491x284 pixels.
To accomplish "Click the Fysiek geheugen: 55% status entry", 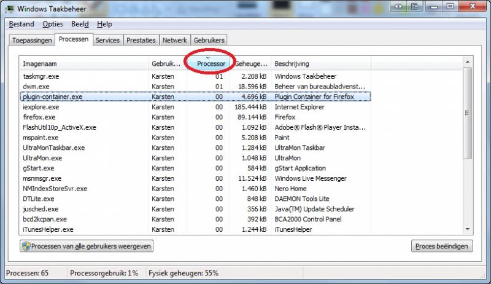I will 183,273.
